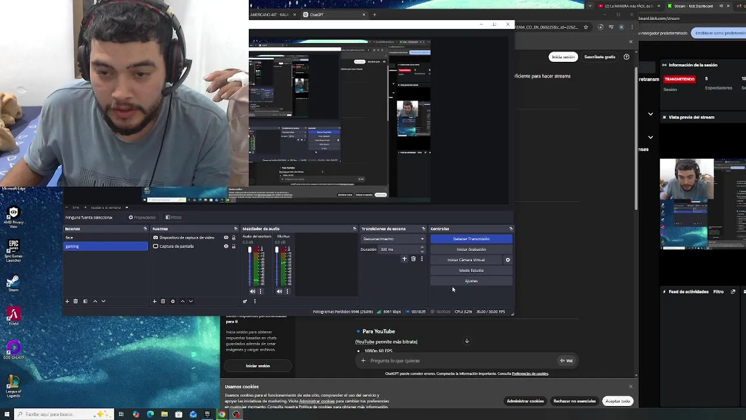Select the face scene
Screen dimensions: 746x420
click(105, 237)
